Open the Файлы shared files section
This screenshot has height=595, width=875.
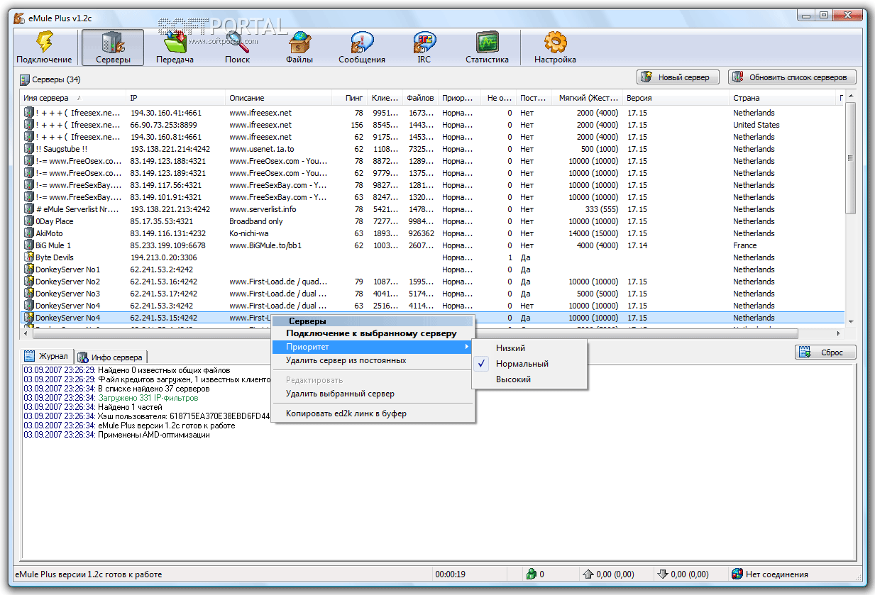[299, 48]
